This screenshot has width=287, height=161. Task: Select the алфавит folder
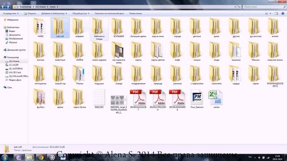pos(80,28)
